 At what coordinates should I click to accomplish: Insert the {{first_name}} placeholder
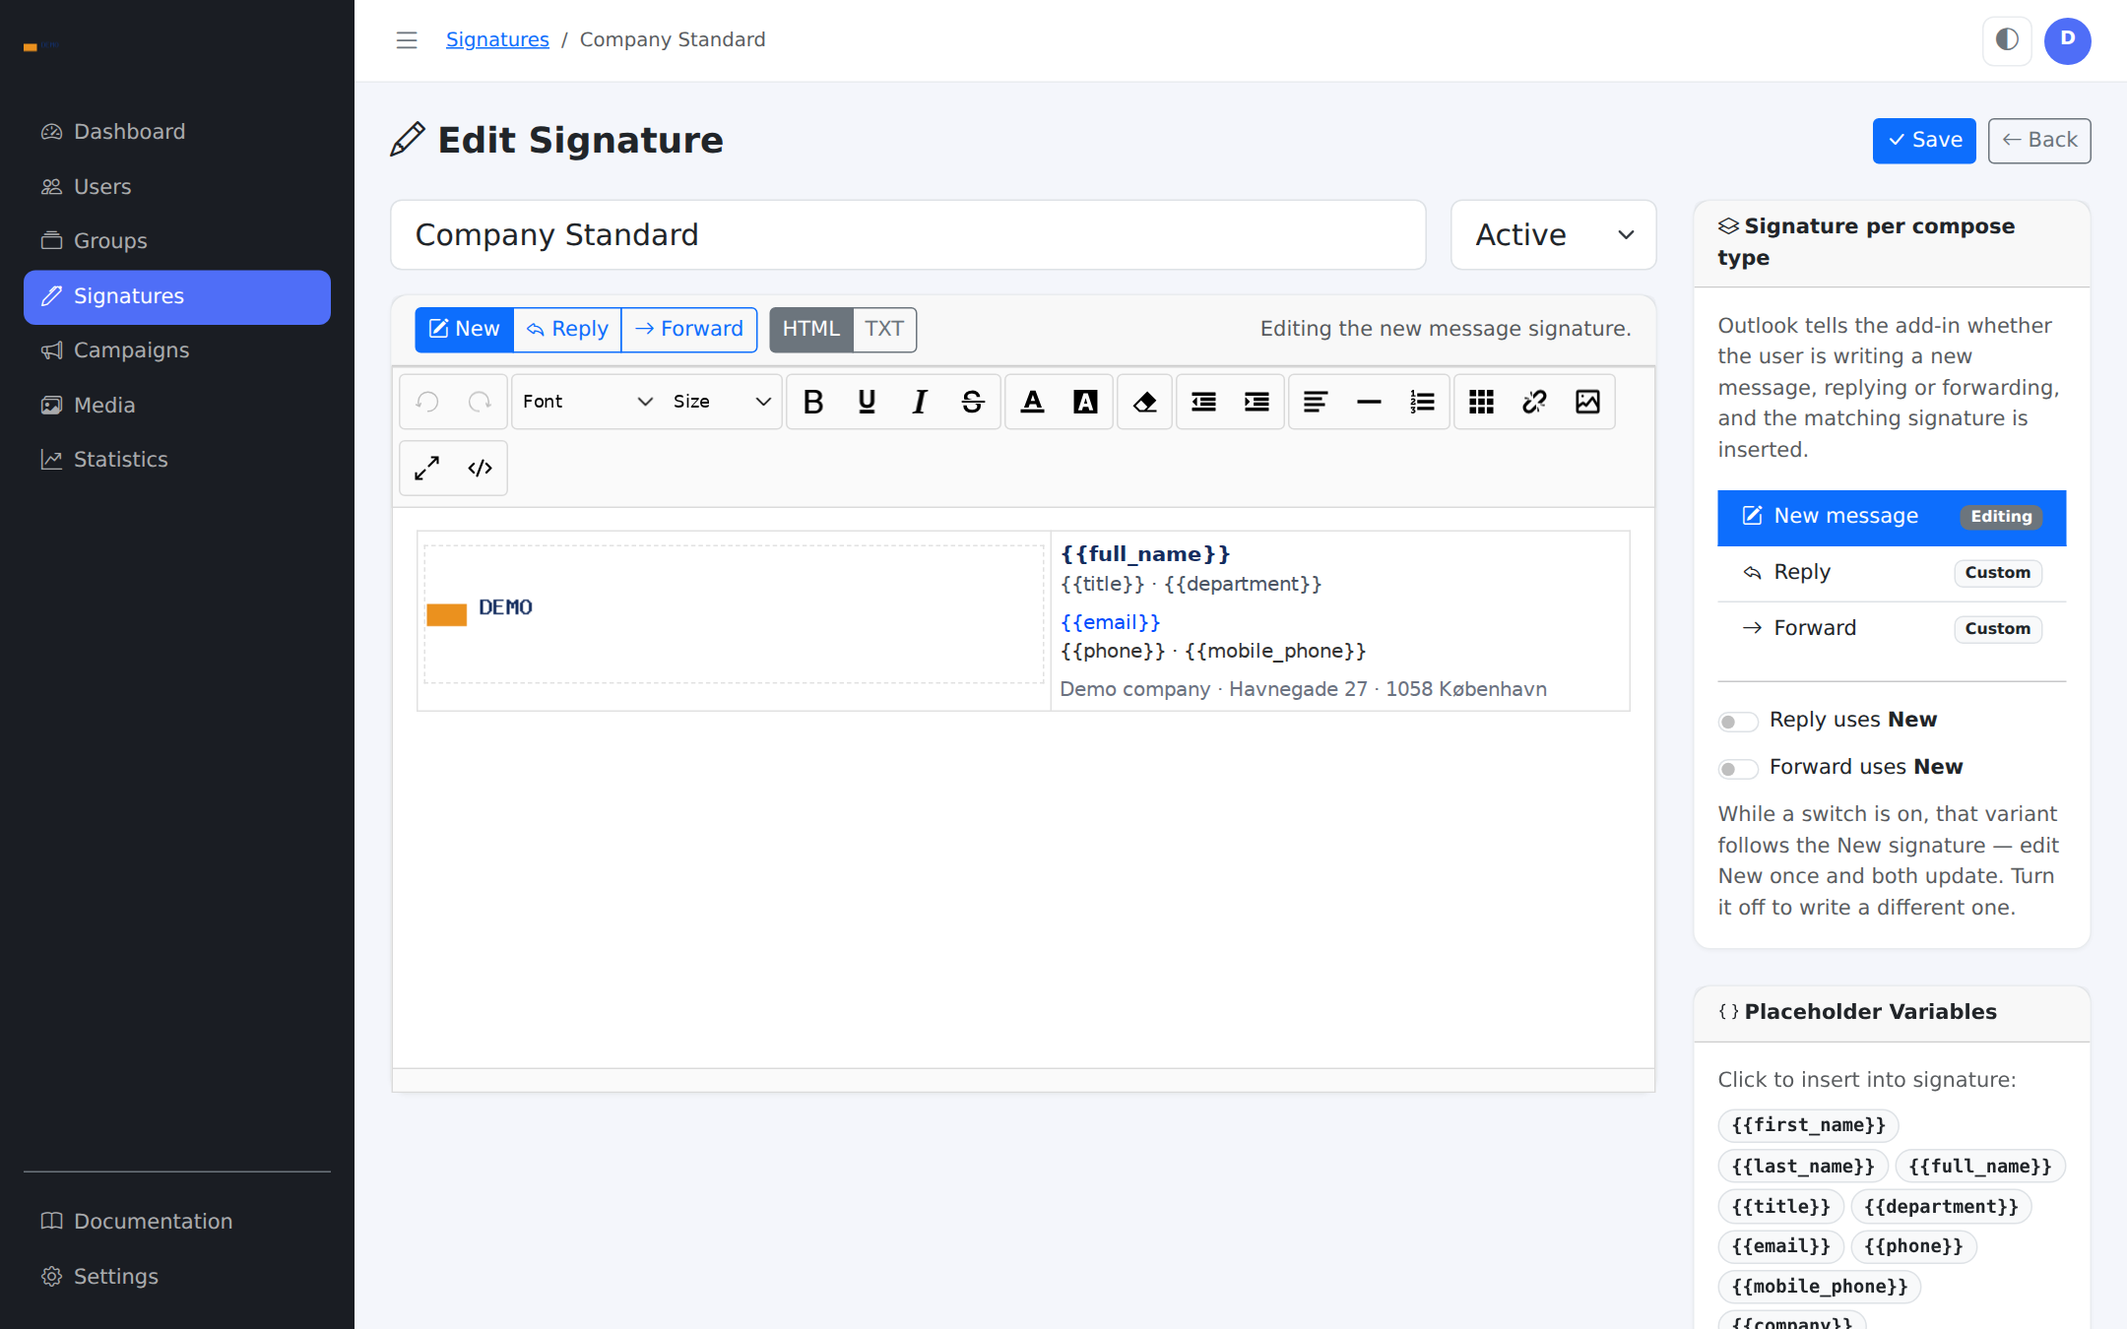(1808, 1125)
